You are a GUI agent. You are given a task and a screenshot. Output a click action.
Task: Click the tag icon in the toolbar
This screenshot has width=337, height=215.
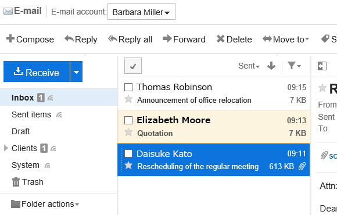pyautogui.click(x=325, y=39)
